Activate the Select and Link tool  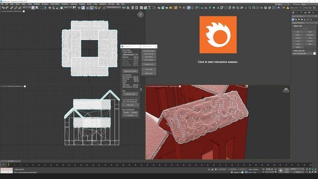[x=12, y=8]
